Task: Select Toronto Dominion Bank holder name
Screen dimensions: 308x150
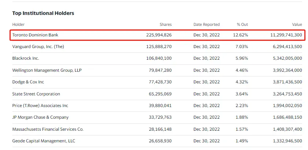Action: 35,35
